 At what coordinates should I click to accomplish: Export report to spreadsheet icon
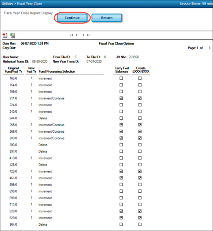[x=13, y=35]
